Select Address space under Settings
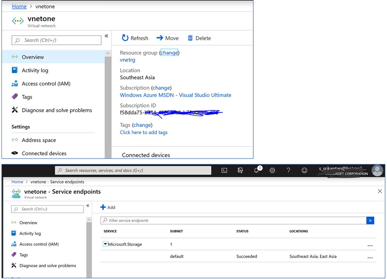Image resolution: width=387 pixels, height=279 pixels. (38, 140)
